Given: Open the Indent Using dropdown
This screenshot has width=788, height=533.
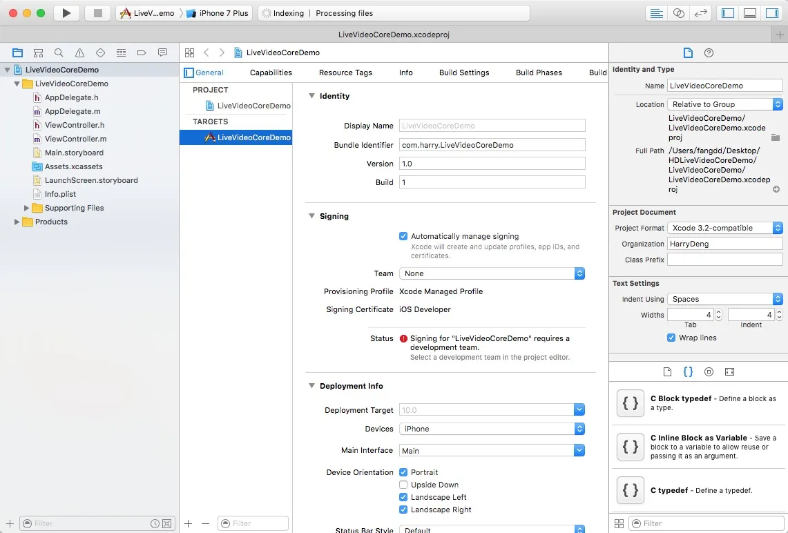Looking at the screenshot, I should coord(724,299).
